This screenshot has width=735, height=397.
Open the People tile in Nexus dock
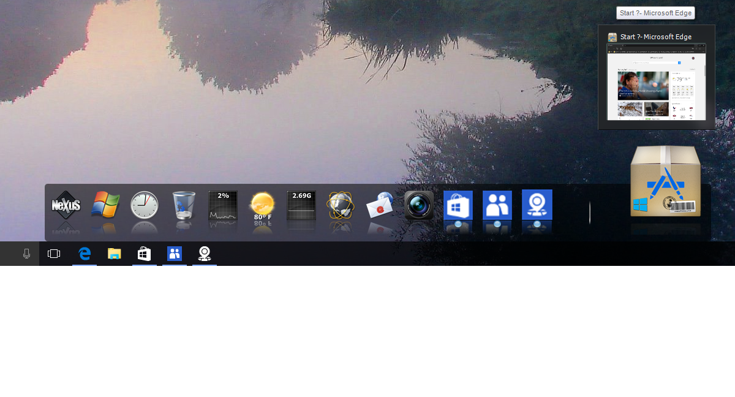tap(497, 205)
